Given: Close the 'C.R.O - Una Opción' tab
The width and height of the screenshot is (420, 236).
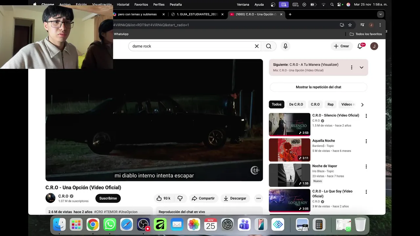Looking at the screenshot, I should (x=281, y=14).
